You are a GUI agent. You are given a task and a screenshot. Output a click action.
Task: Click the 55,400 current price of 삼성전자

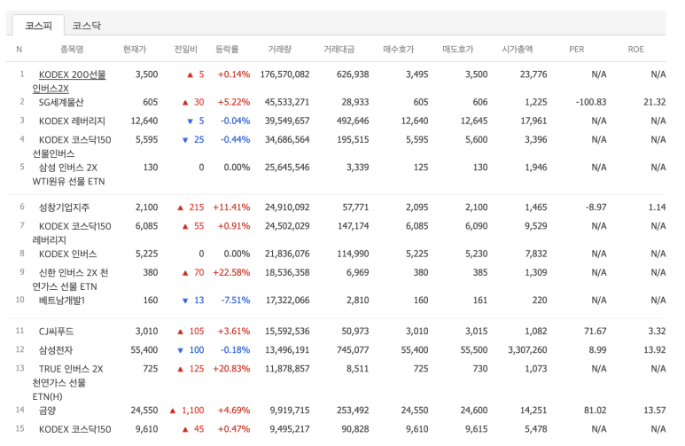(x=144, y=350)
